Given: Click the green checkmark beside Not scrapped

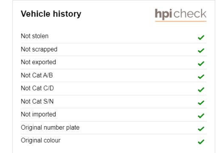Looking at the screenshot, I should [201, 51].
